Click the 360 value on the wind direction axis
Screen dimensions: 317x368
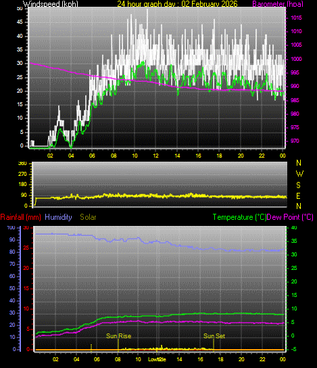click(22, 163)
